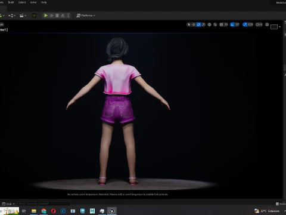Open the Build menu
Screen dimensions: 286x215
[x=11, y=2]
